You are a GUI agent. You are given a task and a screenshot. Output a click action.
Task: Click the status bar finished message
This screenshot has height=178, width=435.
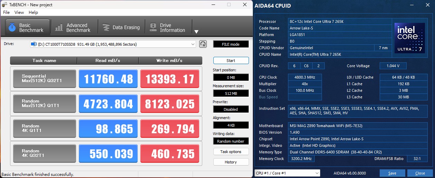pos(38,174)
